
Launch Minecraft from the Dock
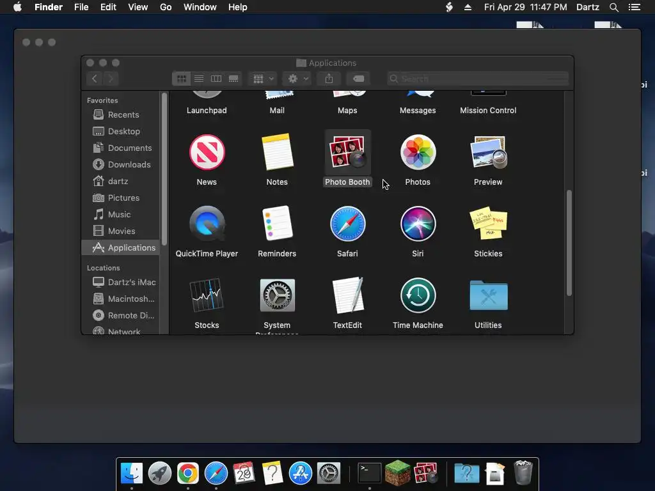[x=398, y=473]
